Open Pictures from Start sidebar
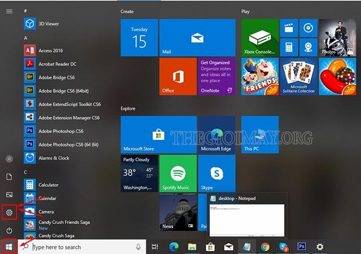The image size is (361, 254). [9, 195]
